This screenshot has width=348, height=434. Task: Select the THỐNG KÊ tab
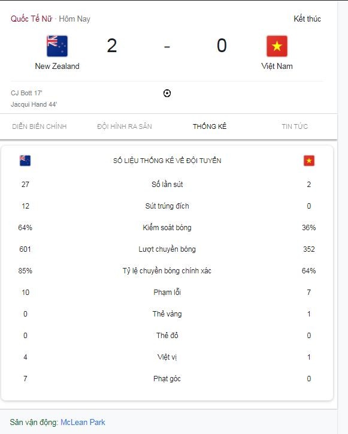coord(210,126)
